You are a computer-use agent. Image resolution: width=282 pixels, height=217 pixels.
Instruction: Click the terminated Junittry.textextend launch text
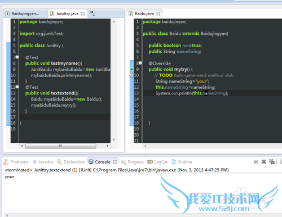117,170
